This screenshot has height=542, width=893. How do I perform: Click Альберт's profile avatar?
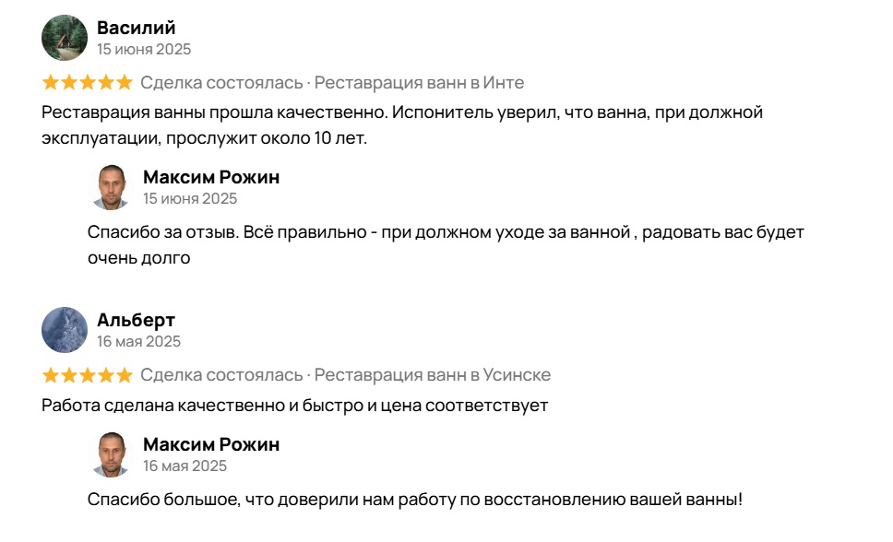[x=65, y=330]
